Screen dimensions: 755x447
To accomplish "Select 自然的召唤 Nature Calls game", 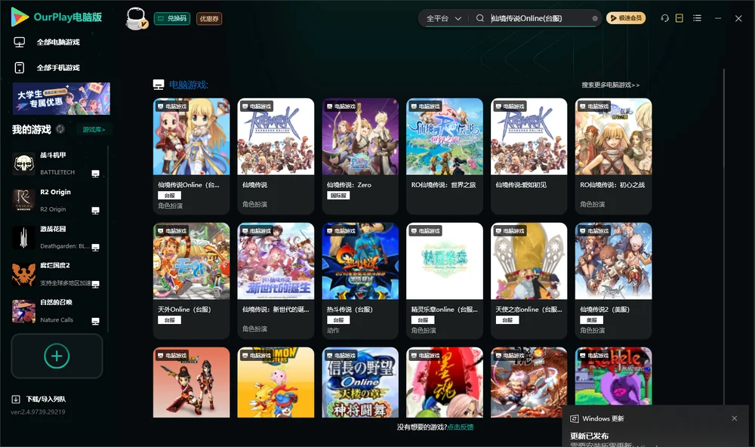I will click(x=55, y=311).
